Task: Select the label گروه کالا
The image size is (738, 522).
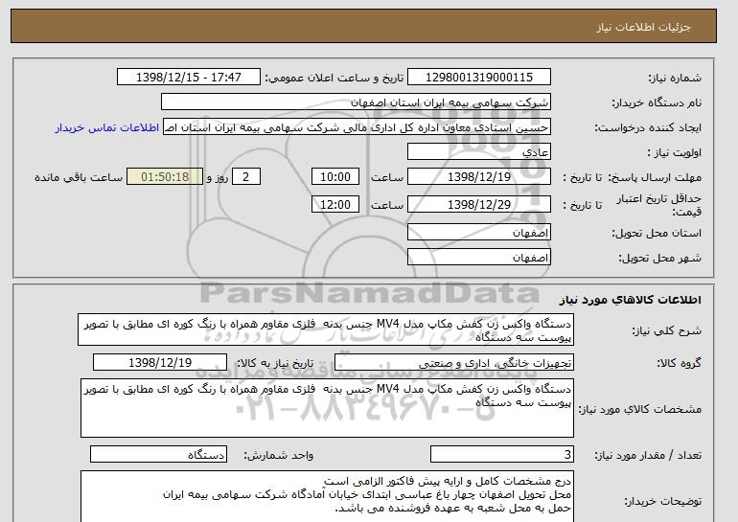Action: [680, 363]
